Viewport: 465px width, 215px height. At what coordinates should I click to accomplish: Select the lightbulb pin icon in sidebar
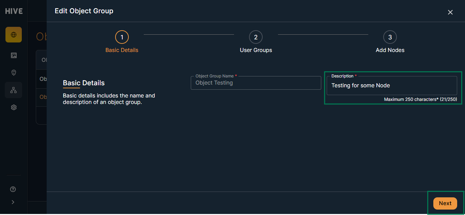point(14,73)
